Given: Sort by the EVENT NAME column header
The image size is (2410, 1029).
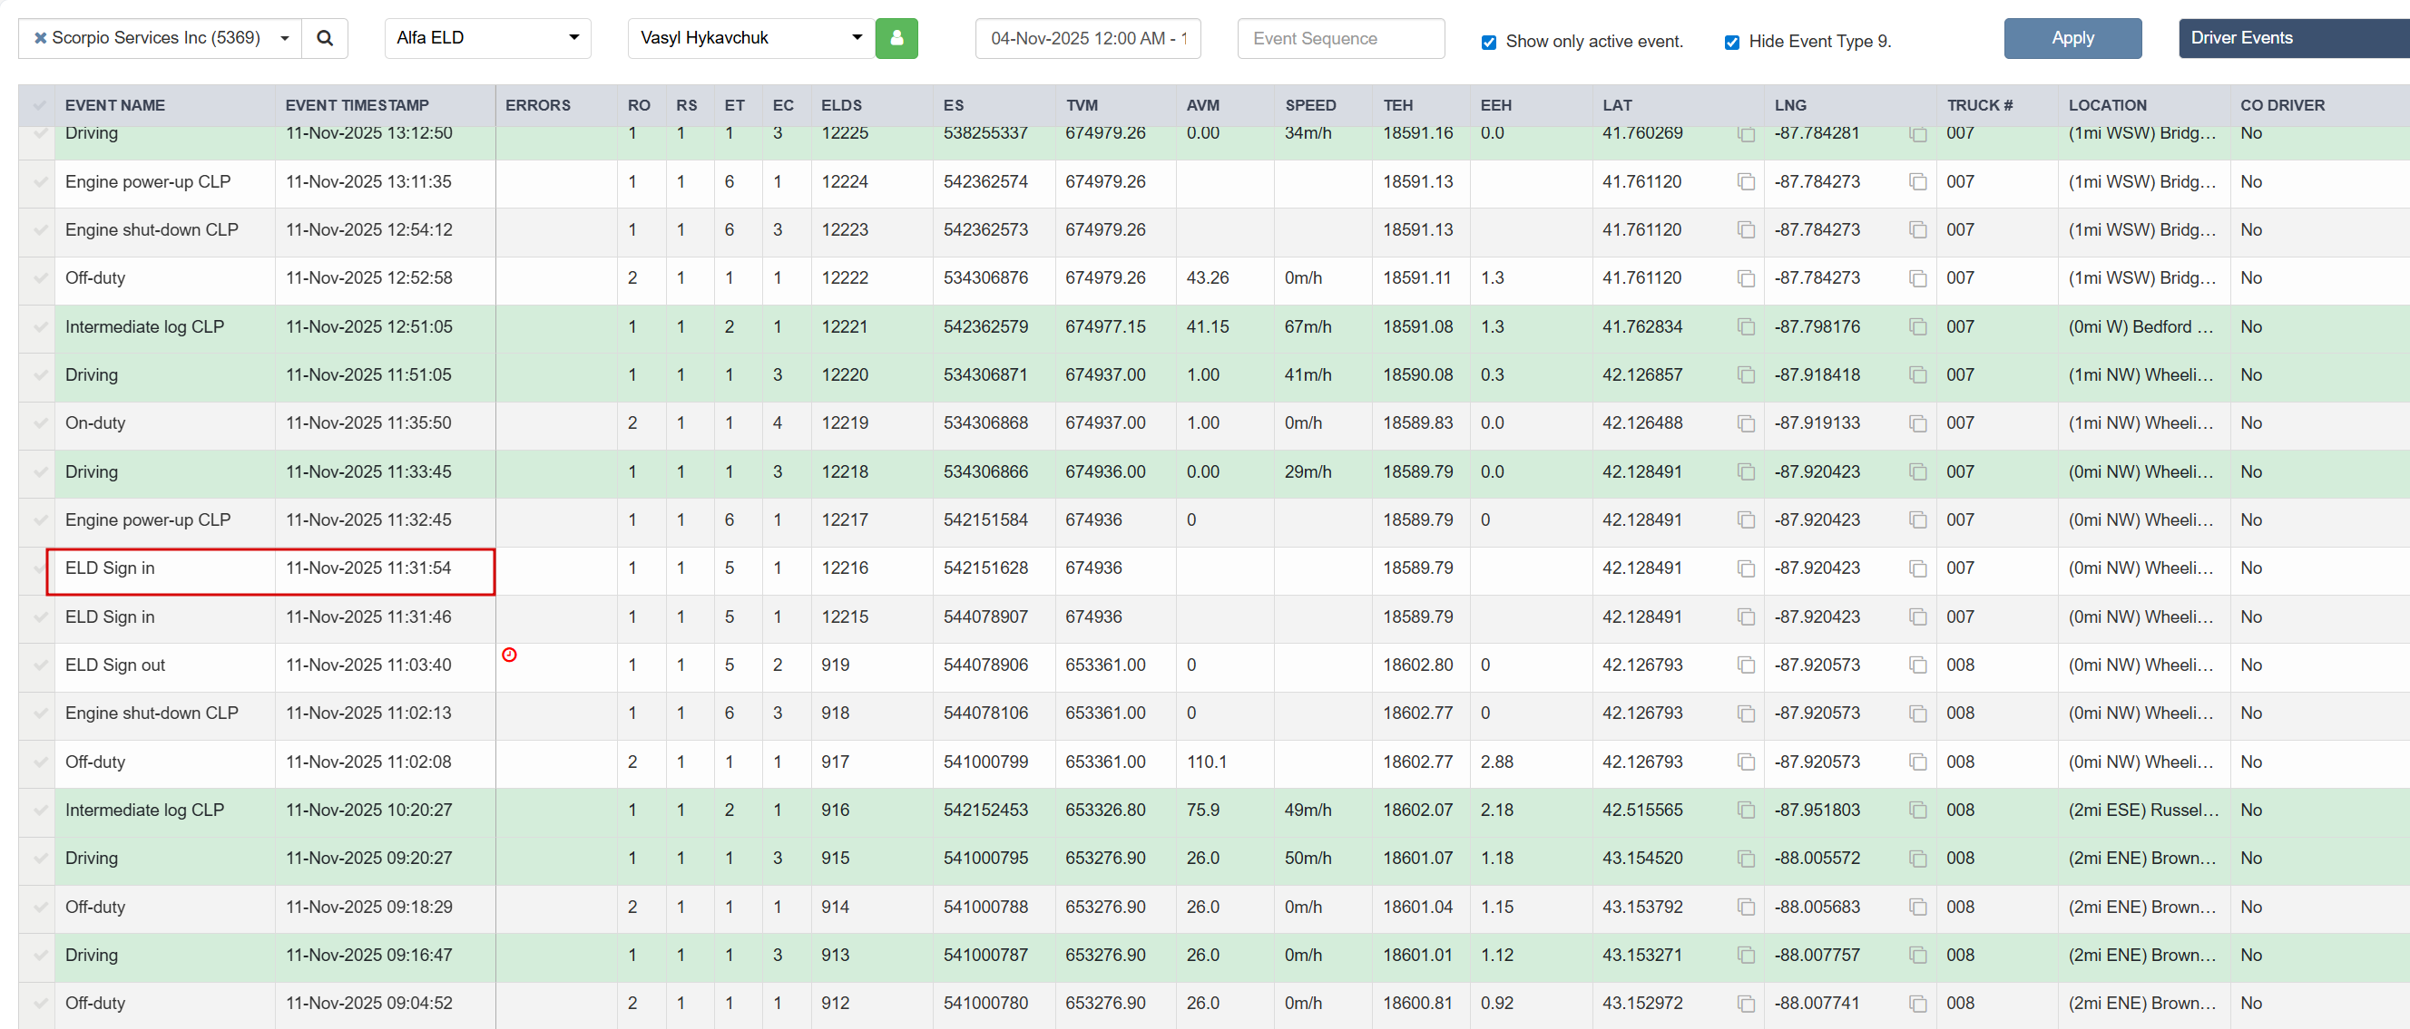Looking at the screenshot, I should coord(114,105).
